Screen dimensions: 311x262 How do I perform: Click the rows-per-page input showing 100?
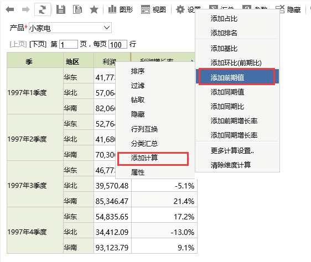118,44
